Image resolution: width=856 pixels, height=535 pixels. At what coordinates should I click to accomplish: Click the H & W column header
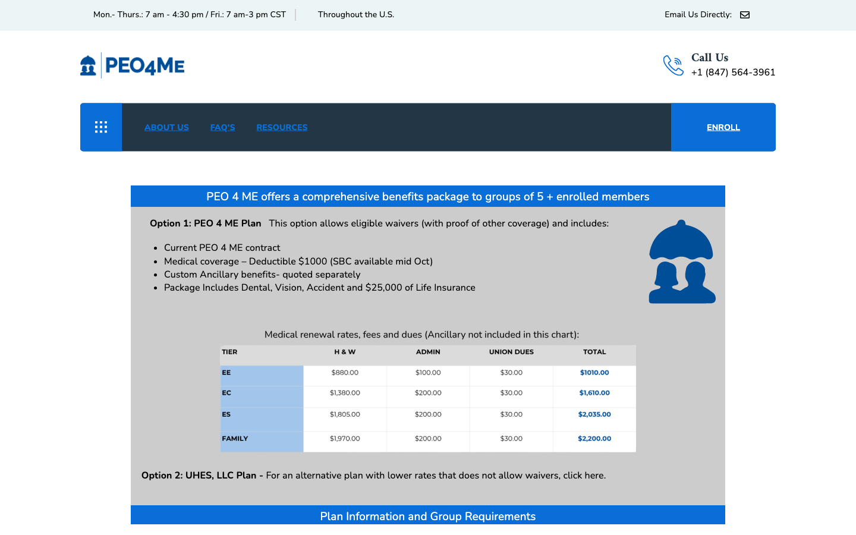click(x=345, y=352)
